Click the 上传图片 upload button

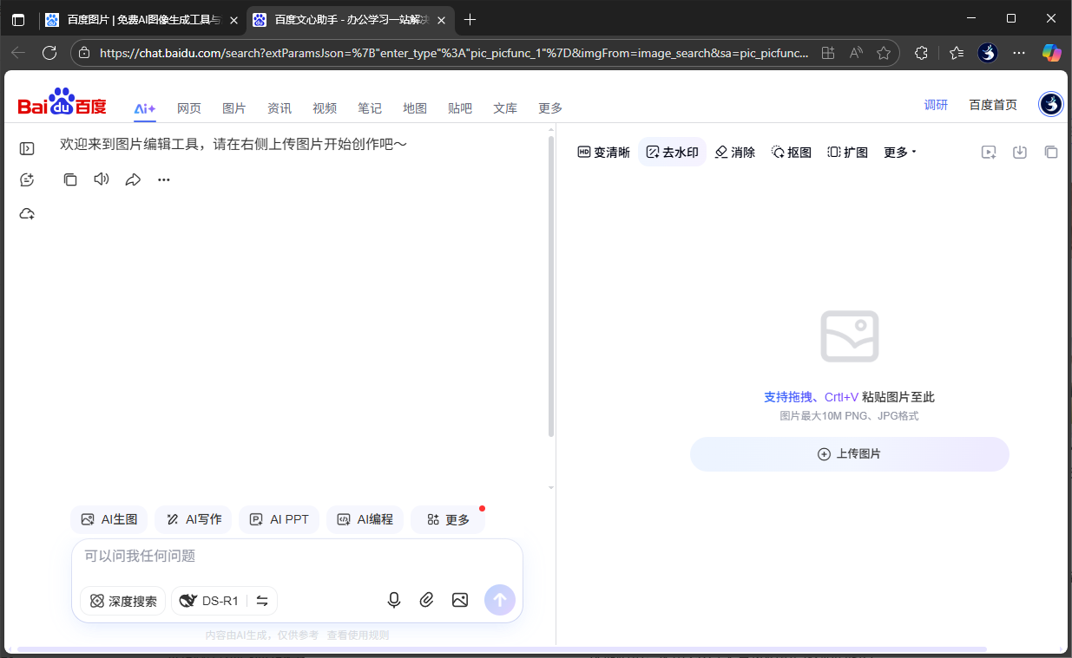849,453
